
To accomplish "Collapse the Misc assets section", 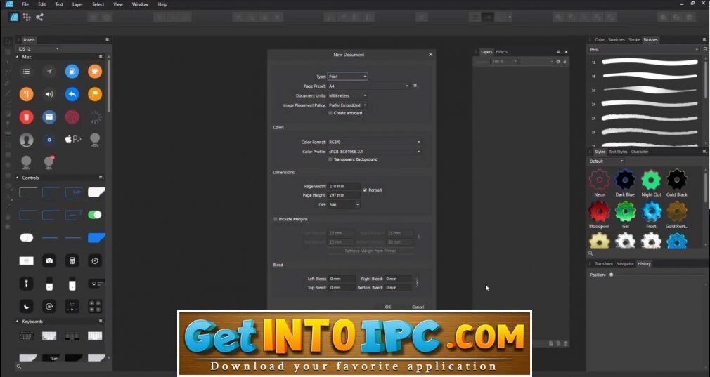I will point(17,57).
